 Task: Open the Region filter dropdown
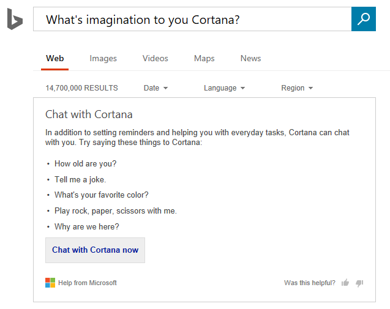click(x=297, y=88)
